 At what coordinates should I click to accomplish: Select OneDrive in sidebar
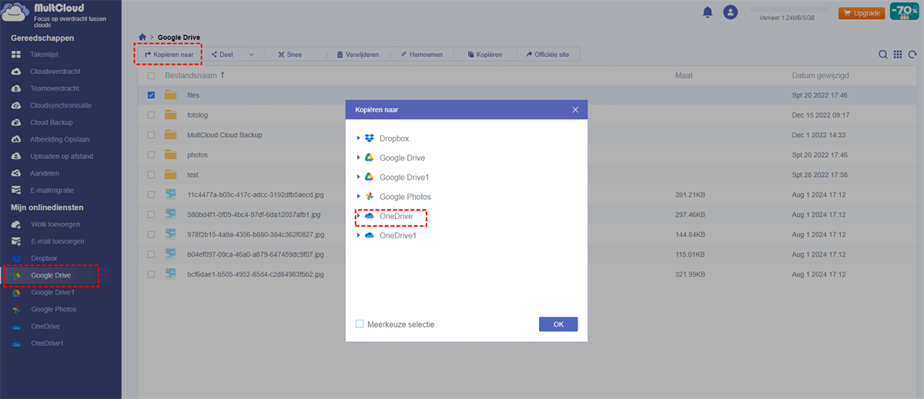click(45, 326)
